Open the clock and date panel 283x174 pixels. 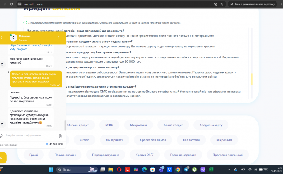[276, 170]
